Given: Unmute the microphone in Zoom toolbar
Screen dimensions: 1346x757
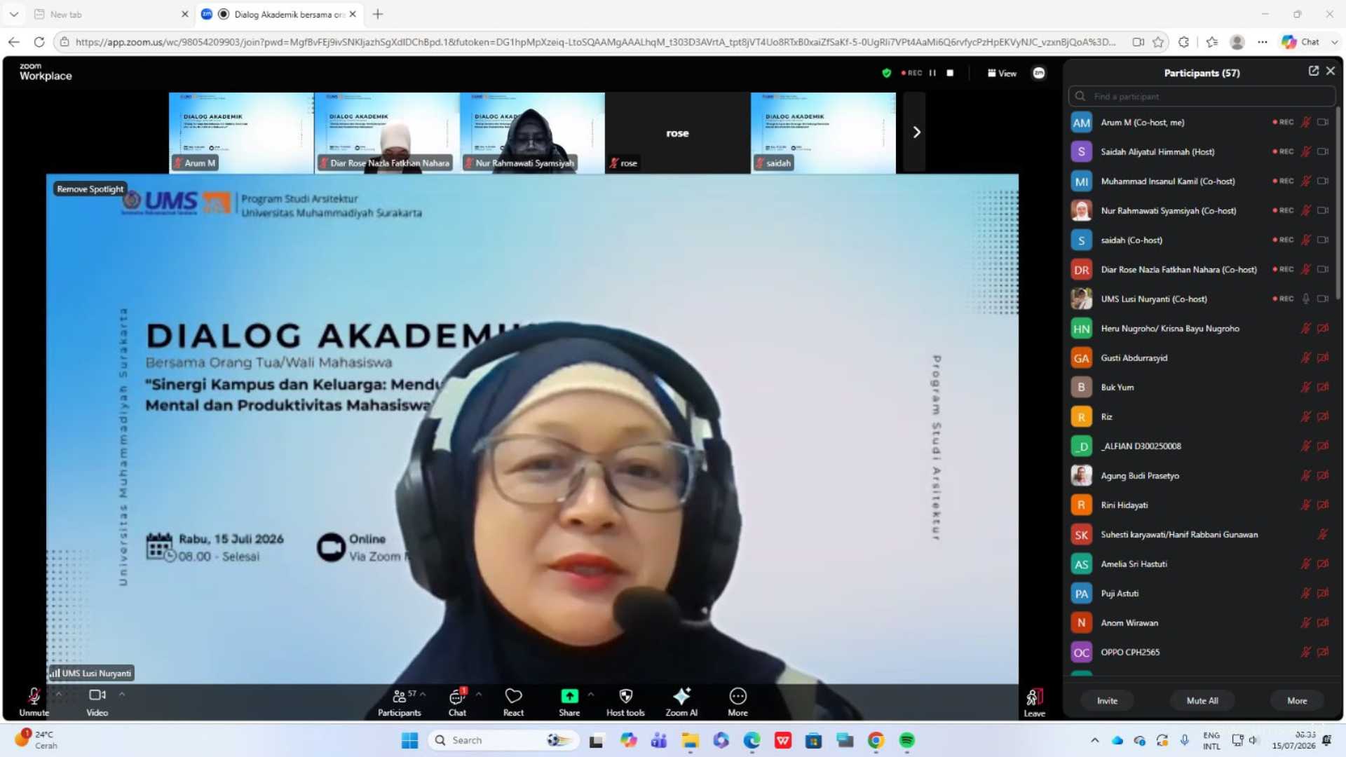Looking at the screenshot, I should click(x=34, y=702).
